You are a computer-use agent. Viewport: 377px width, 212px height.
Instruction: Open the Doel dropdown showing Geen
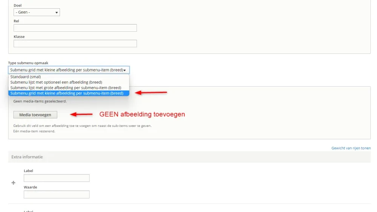[37, 12]
